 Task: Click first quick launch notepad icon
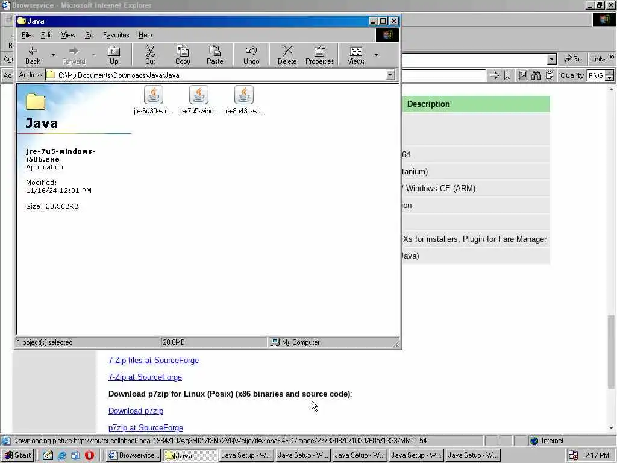48,455
